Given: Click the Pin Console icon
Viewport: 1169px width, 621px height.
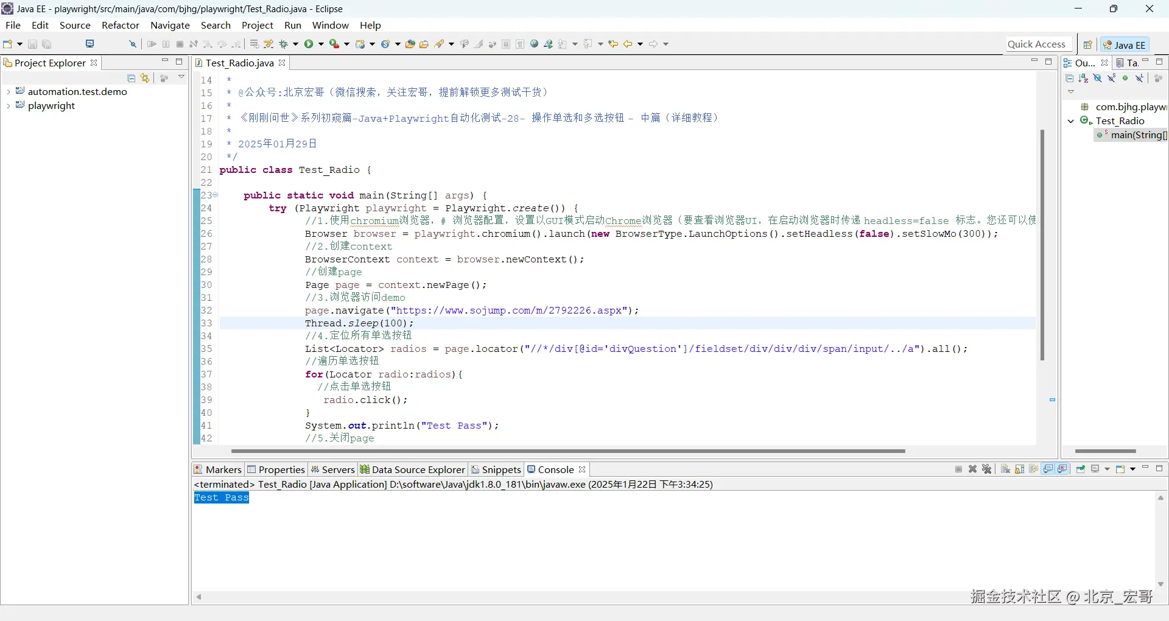Looking at the screenshot, I should [1081, 469].
